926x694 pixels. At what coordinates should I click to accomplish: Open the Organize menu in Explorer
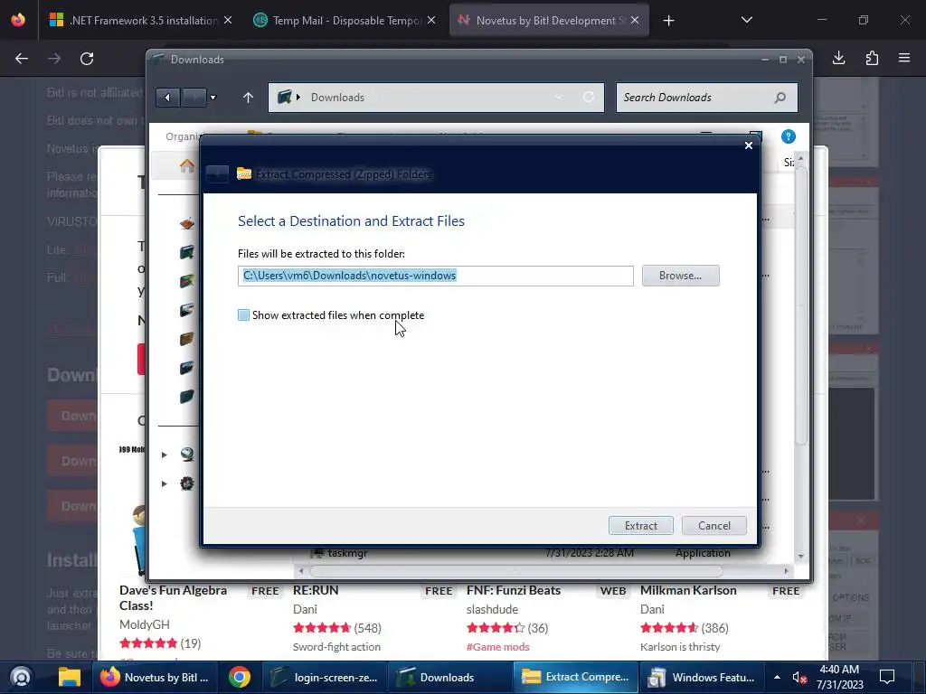pyautogui.click(x=183, y=136)
